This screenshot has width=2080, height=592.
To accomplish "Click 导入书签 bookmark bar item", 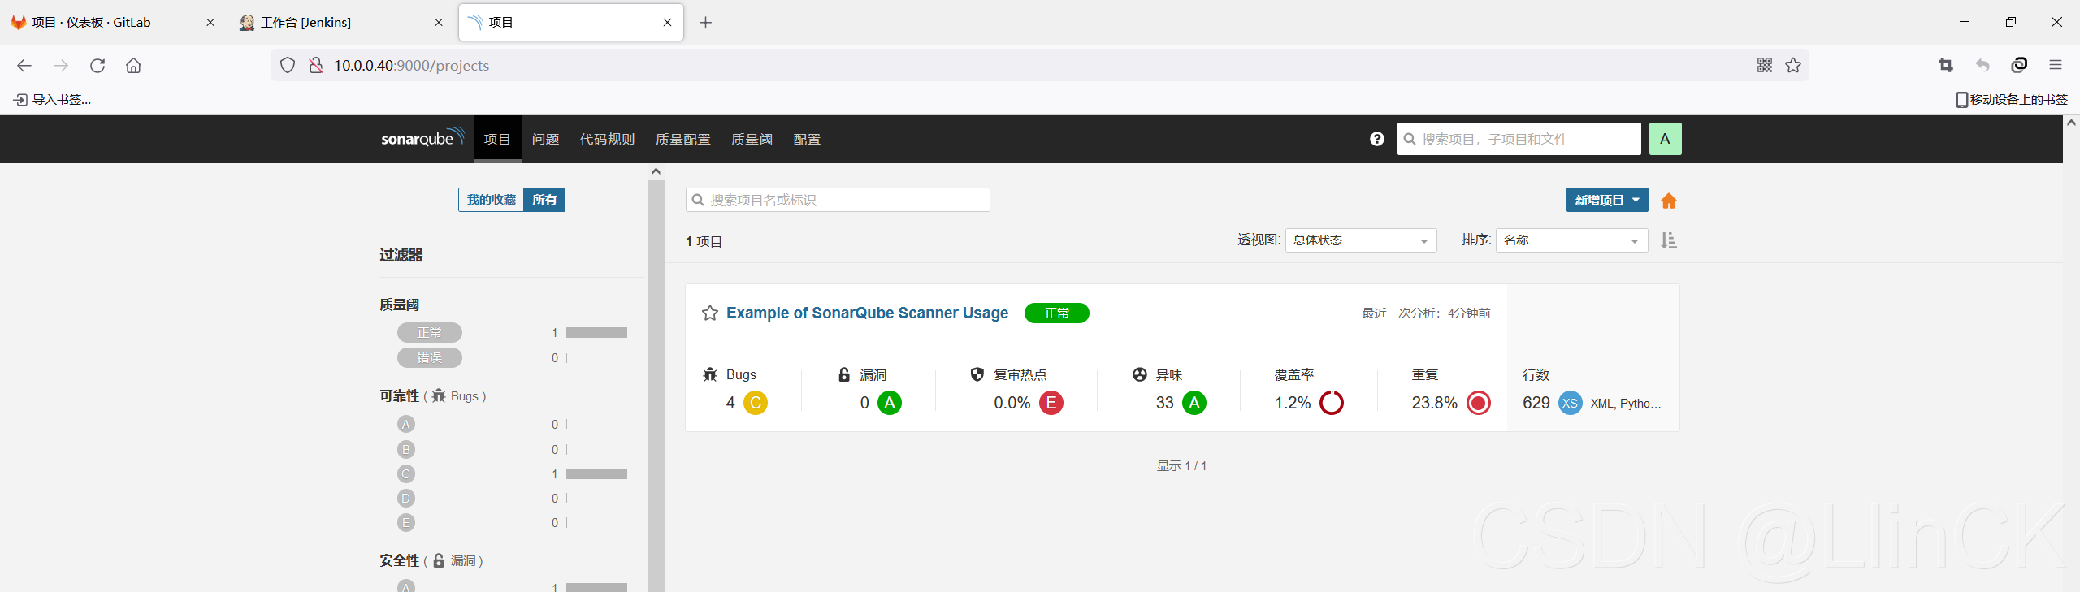I will point(52,99).
